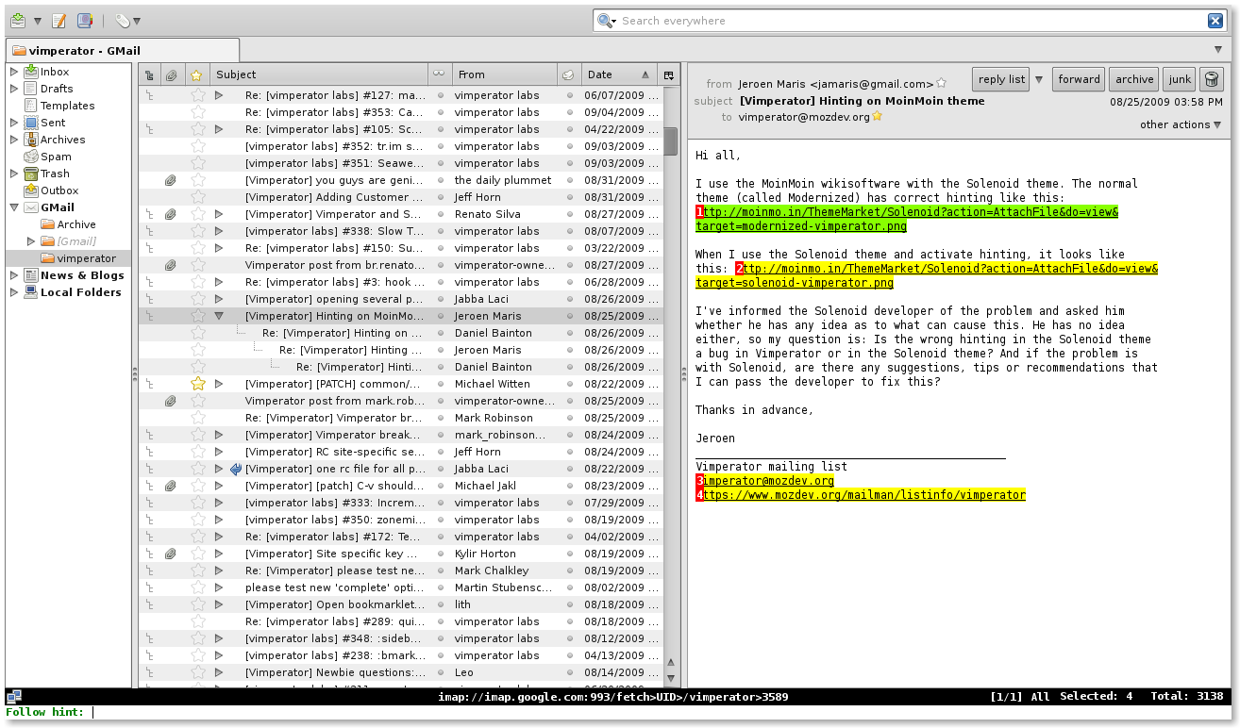Viewport: 1240px width, 728px height.
Task: Click the Tag message toolbar icon
Action: [122, 20]
